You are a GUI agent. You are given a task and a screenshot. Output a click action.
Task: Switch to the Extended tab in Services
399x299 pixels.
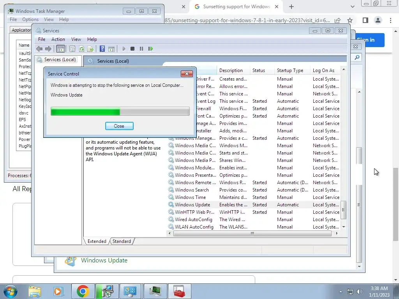coord(97,241)
